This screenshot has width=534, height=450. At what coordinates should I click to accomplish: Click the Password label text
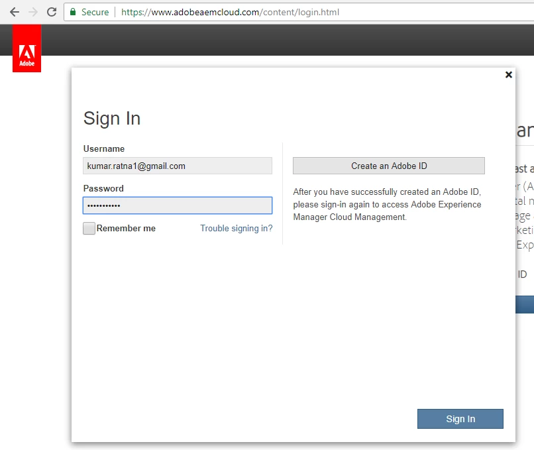(103, 188)
